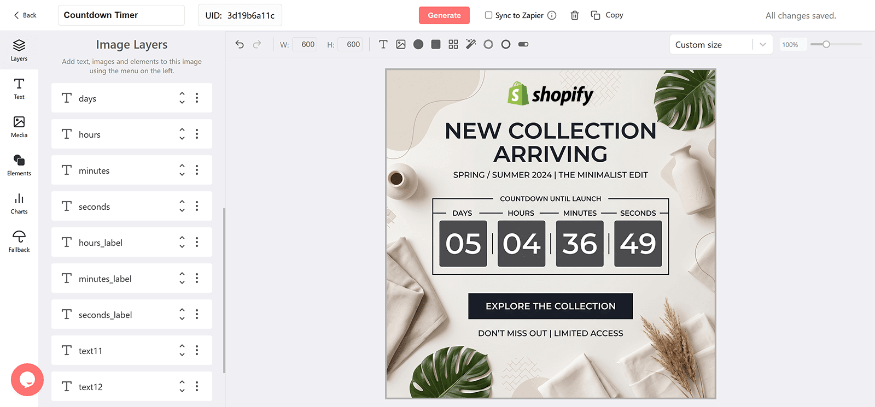Image resolution: width=875 pixels, height=407 pixels.
Task: Open options menu for hours_label layer
Action: [x=197, y=242]
